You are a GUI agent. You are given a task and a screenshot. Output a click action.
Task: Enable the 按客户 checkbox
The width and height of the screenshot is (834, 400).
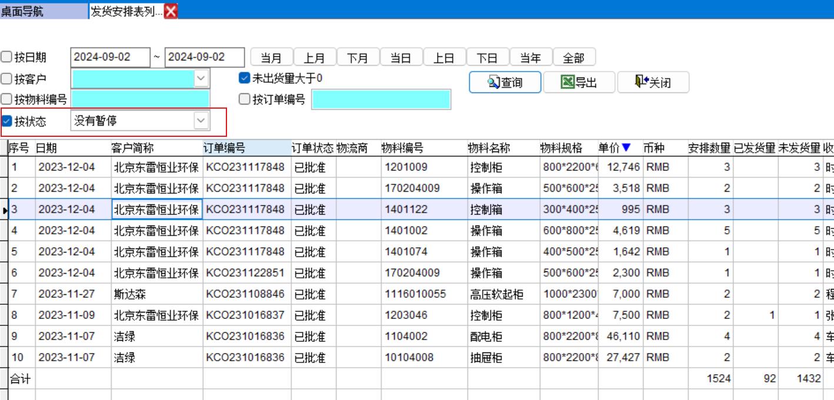(6, 79)
